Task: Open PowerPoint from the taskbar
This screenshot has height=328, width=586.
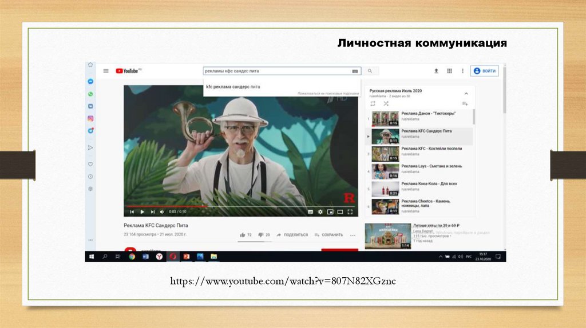Action: point(186,257)
